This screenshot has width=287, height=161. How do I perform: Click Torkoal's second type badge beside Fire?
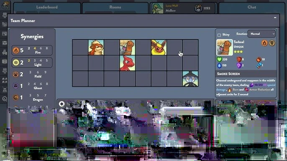pyautogui.click(x=272, y=43)
